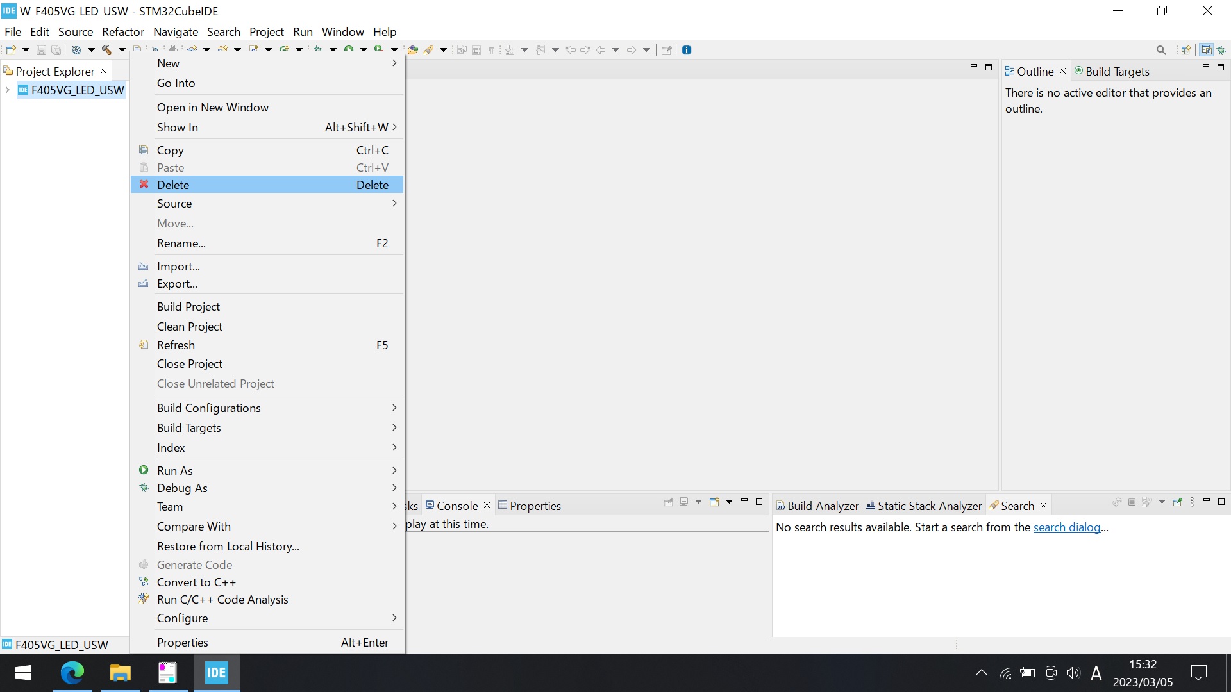
Task: Click the Console tab label
Action: 457,506
